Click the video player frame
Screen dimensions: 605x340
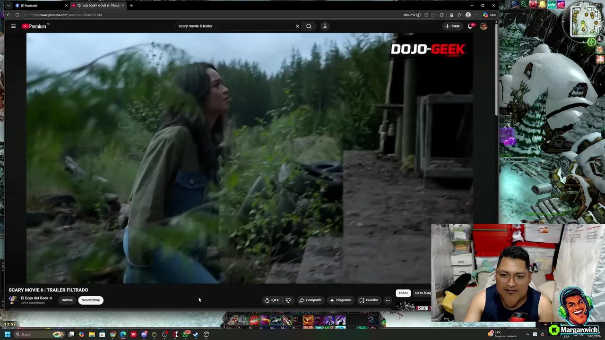pyautogui.click(x=250, y=158)
